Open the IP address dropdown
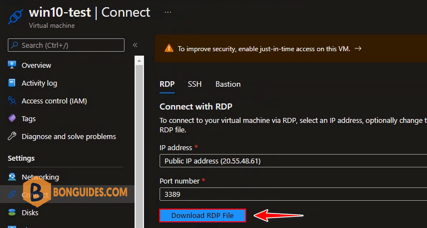This screenshot has height=228, width=427. [x=293, y=161]
